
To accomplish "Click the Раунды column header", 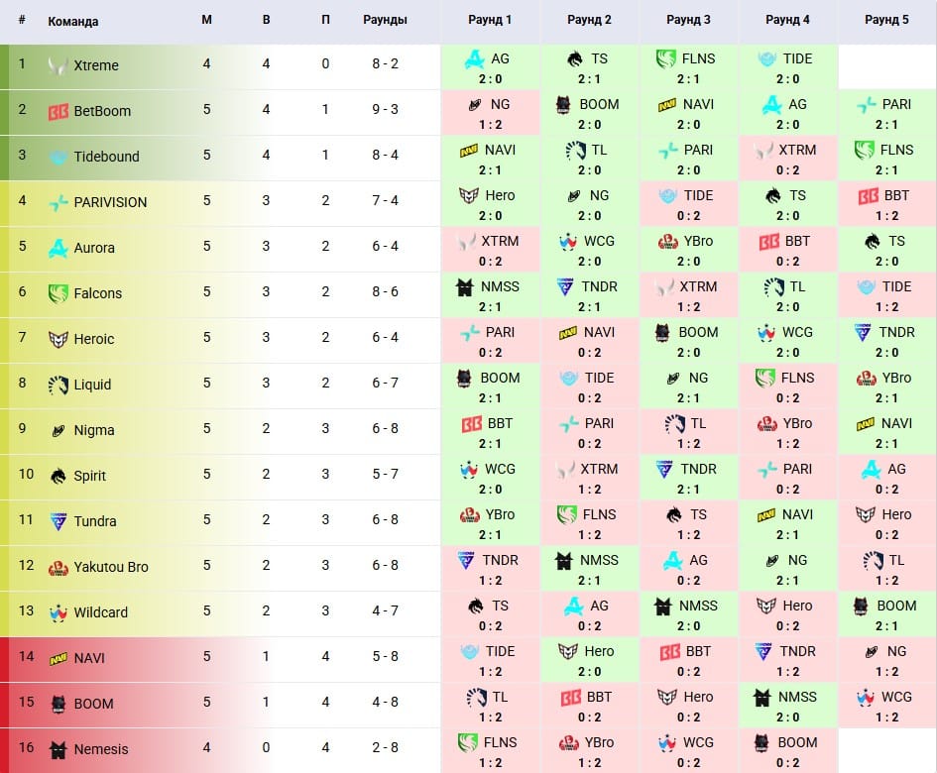I will [x=385, y=20].
